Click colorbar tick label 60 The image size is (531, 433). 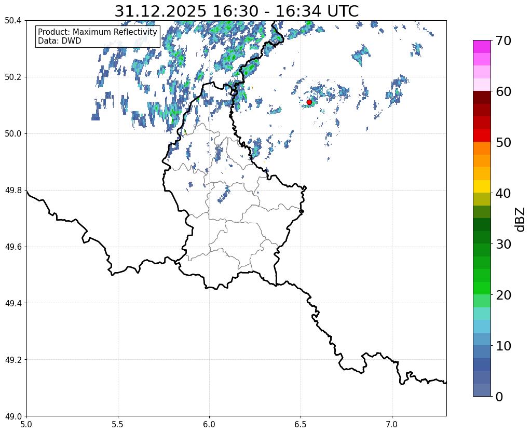(503, 91)
